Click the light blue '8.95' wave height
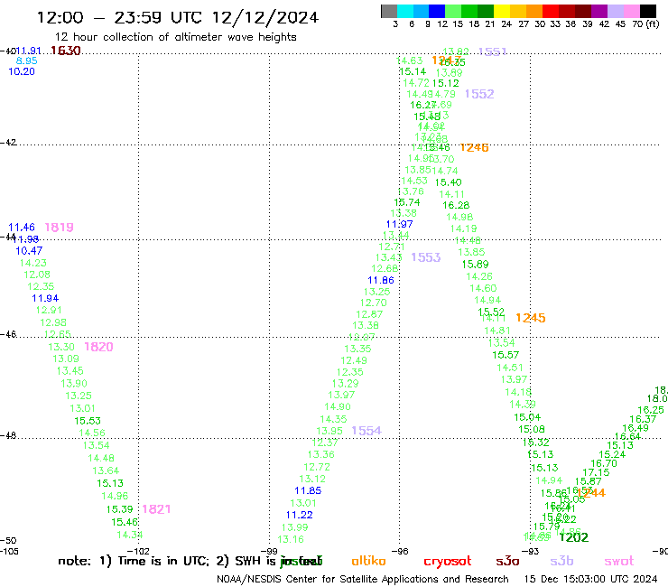The image size is (668, 587). (x=26, y=61)
